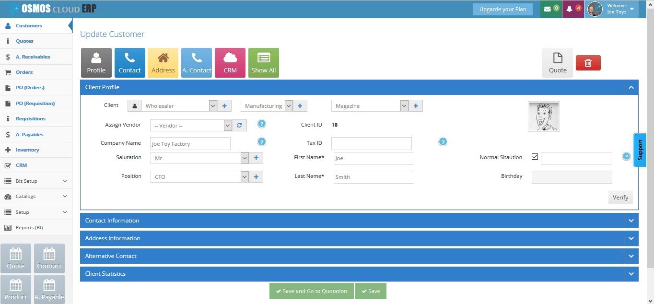Open the blue Contact tile
This screenshot has width=654, height=304.
click(x=130, y=63)
